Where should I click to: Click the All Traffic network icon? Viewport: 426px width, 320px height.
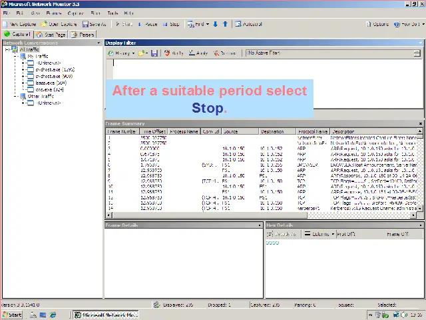coord(15,49)
